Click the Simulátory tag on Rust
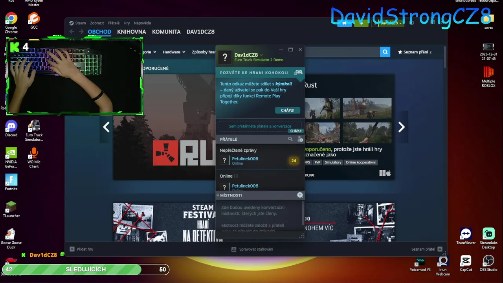The image size is (503, 283). point(333,162)
